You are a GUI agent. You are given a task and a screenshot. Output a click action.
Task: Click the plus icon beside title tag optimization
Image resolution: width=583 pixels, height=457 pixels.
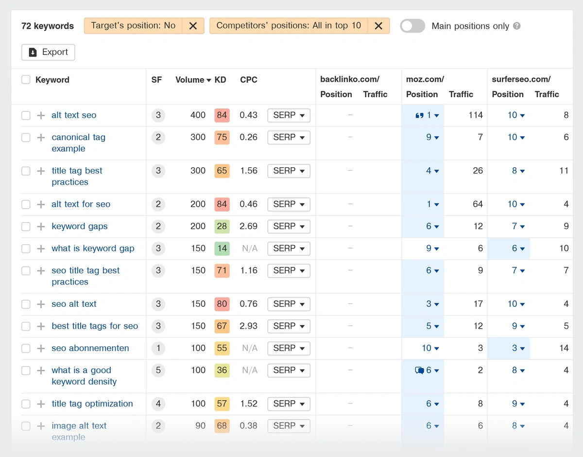click(x=41, y=404)
